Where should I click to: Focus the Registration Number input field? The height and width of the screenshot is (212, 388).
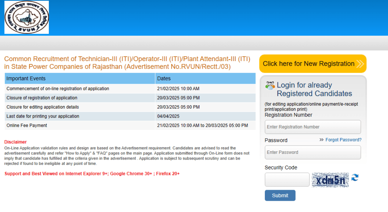313,127
